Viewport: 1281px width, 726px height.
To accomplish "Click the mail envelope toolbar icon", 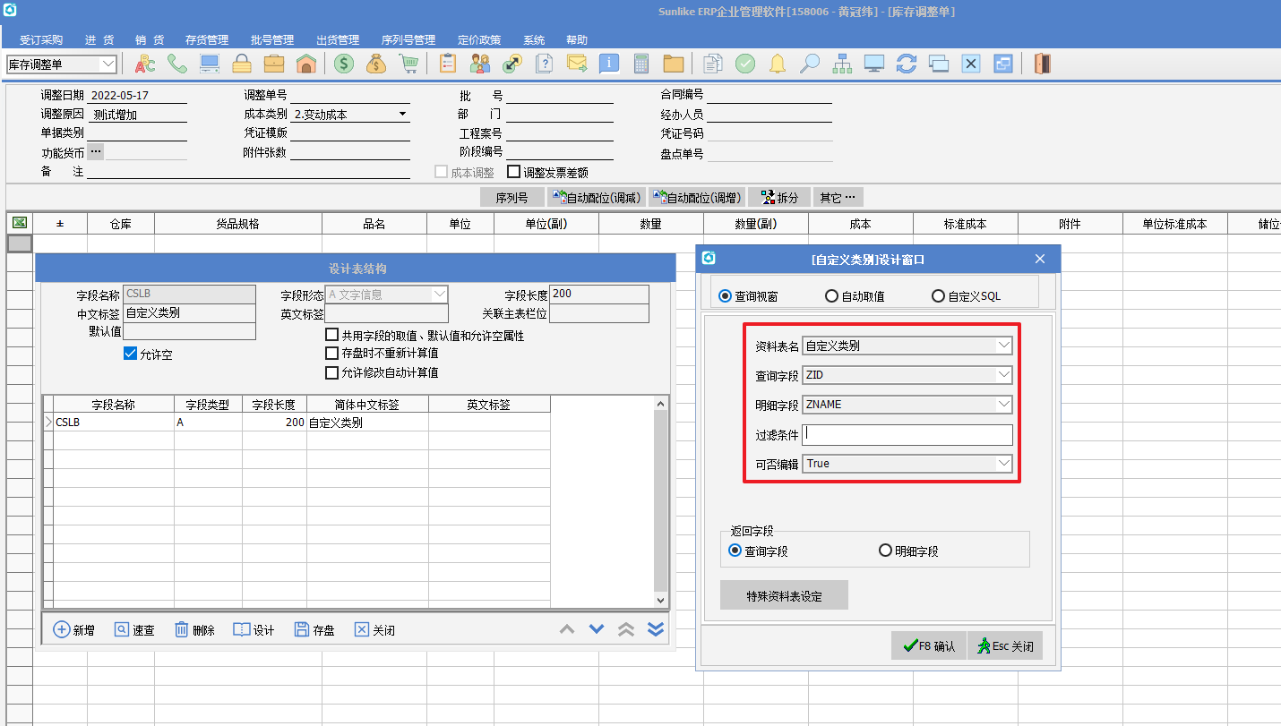I will pyautogui.click(x=577, y=64).
